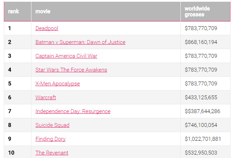Click The Revenant movie link
Image resolution: width=234 pixels, height=158 pixels.
(52, 153)
